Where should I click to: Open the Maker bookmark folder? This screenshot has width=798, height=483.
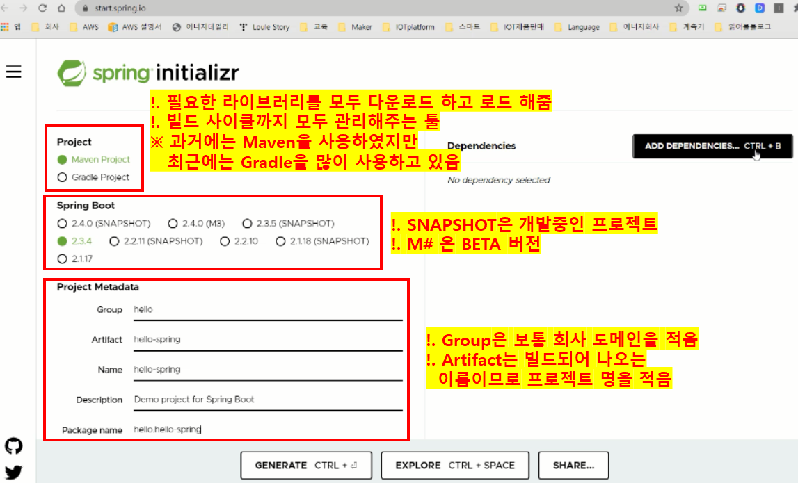pos(356,27)
